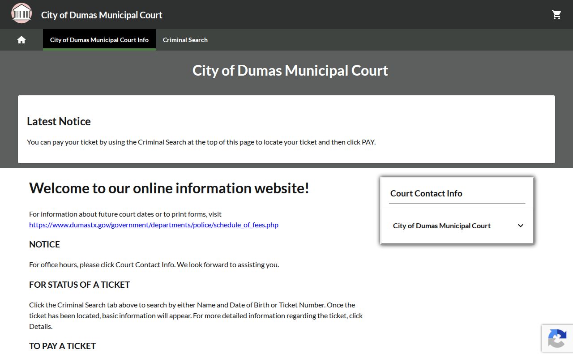Expand City of Dumas Municipal Court contact
Viewport: 573px width, 358px height.
(x=457, y=226)
